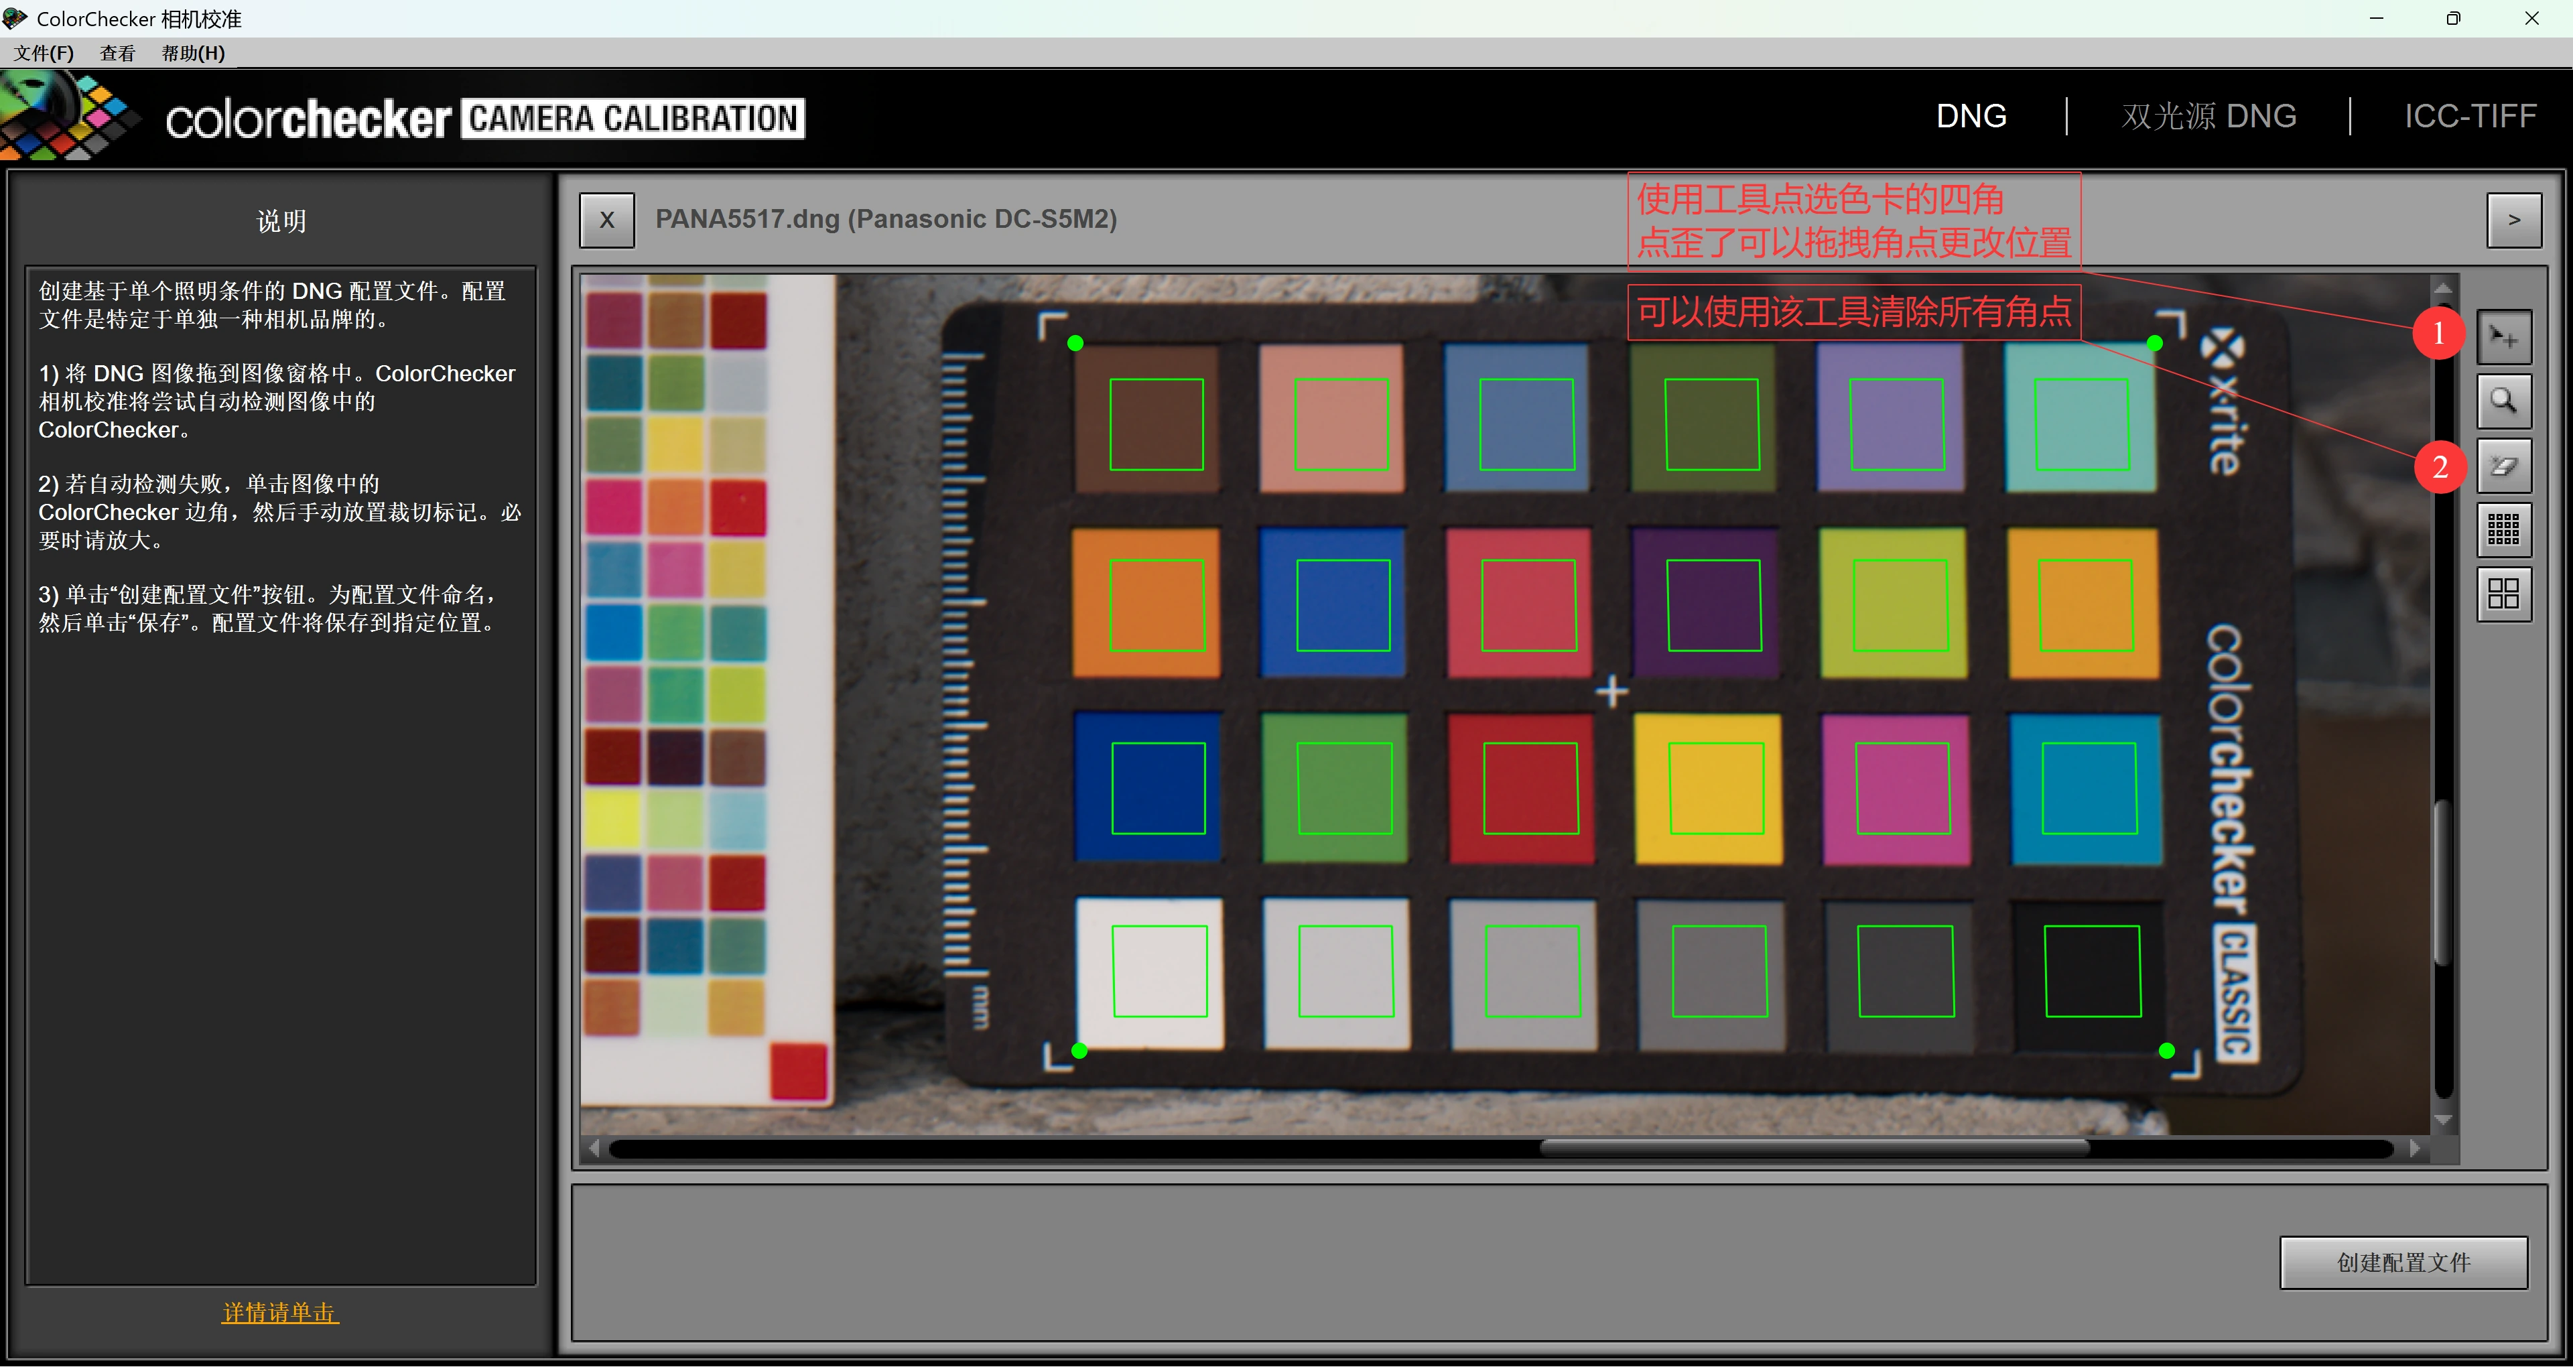Image resolution: width=2573 pixels, height=1367 pixels.
Task: Switch to the 双光源 DNG tab
Action: (2208, 116)
